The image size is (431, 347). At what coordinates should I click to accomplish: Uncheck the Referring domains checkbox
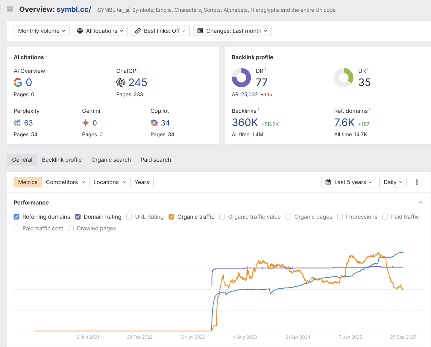point(16,217)
